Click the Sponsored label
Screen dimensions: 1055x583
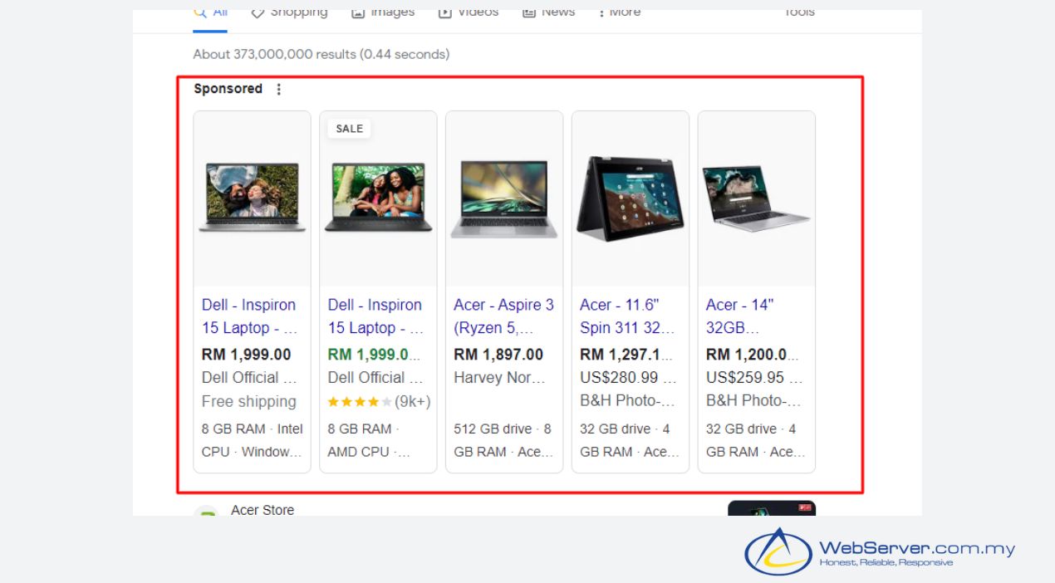[x=228, y=89]
